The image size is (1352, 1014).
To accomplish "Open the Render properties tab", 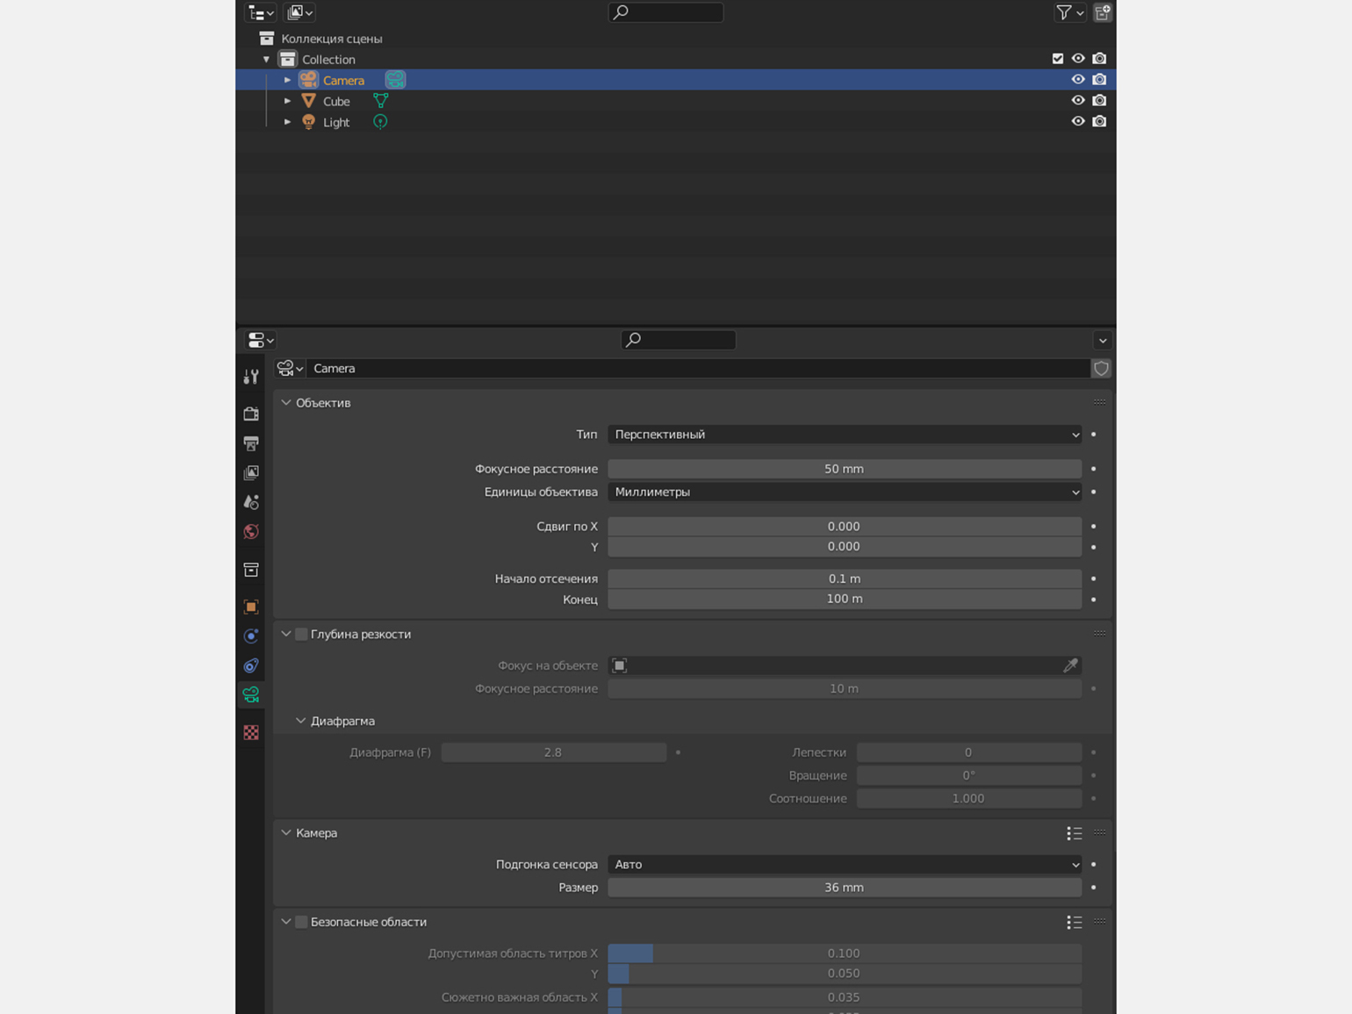I will click(x=251, y=414).
